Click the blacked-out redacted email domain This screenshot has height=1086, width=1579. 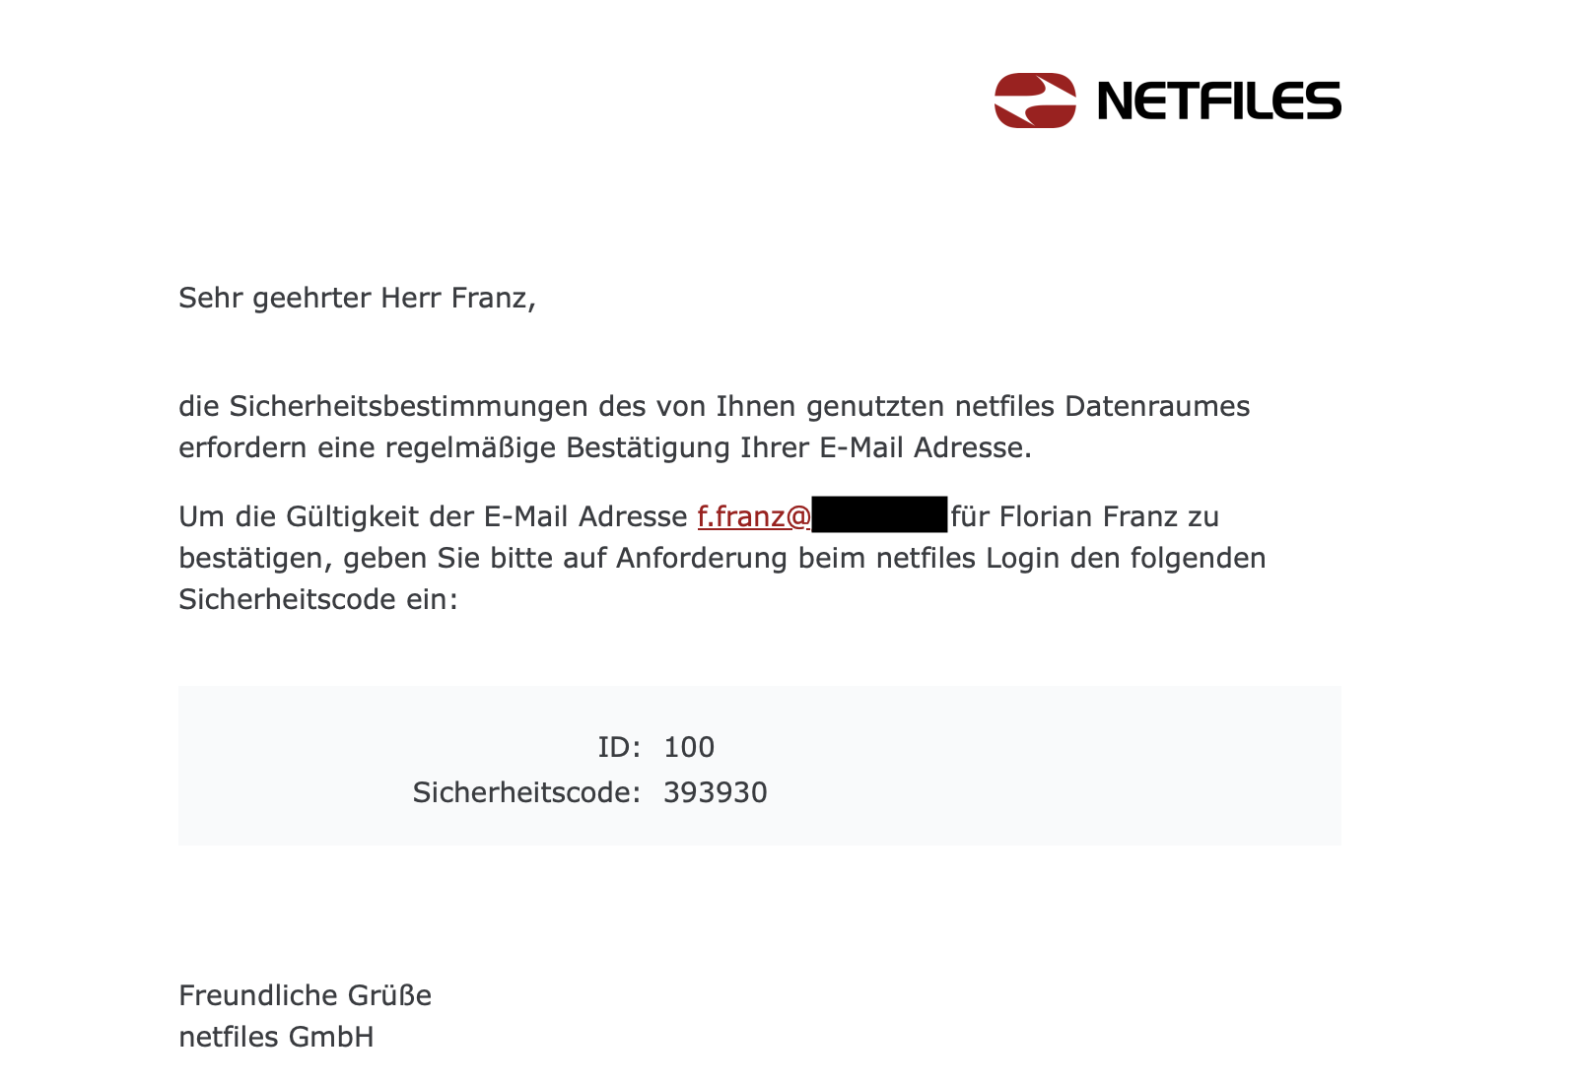879,515
